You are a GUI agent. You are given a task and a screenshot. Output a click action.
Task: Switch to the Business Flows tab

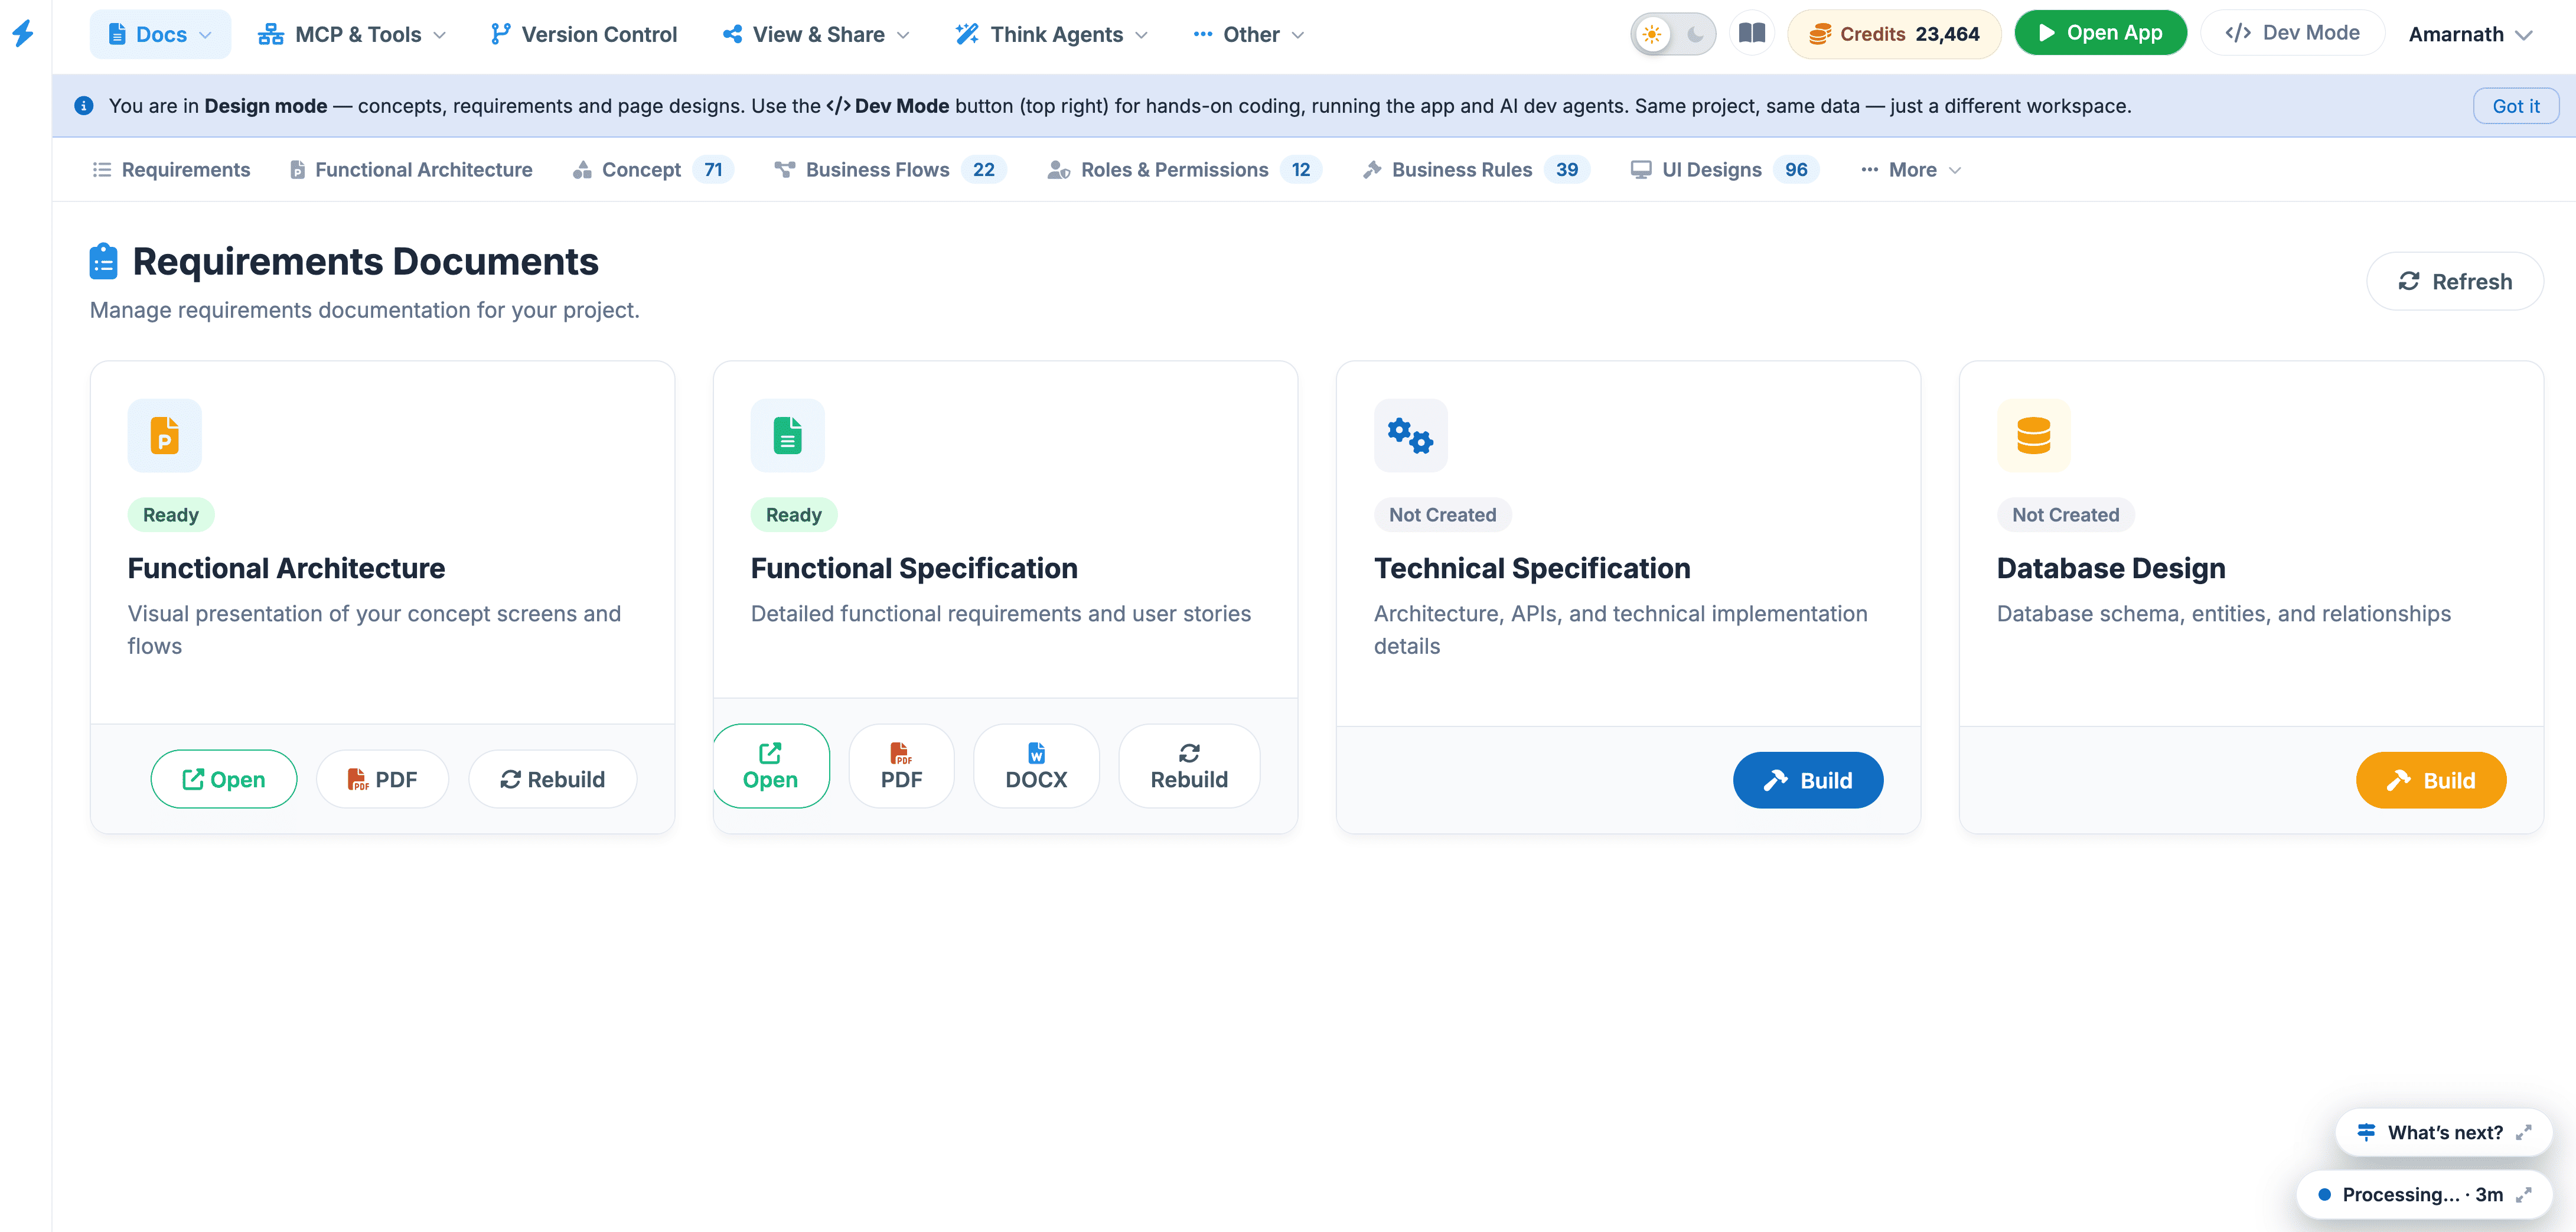[x=890, y=170]
